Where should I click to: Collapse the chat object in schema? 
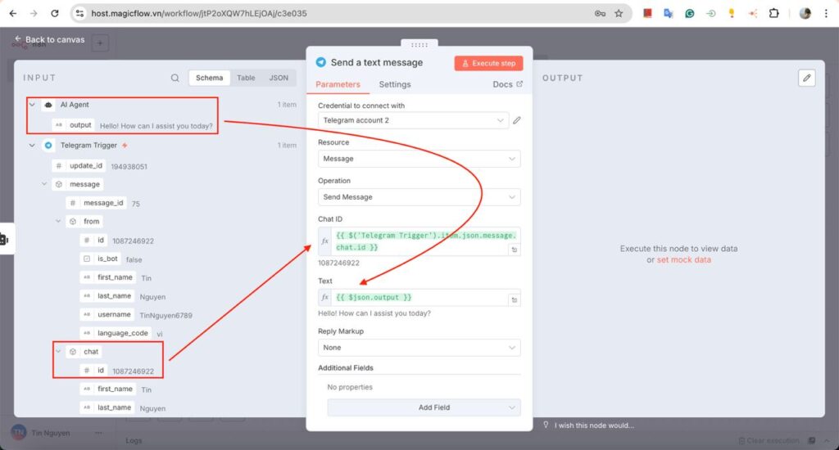(58, 352)
